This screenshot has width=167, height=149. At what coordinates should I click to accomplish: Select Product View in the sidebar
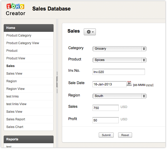point(16,58)
